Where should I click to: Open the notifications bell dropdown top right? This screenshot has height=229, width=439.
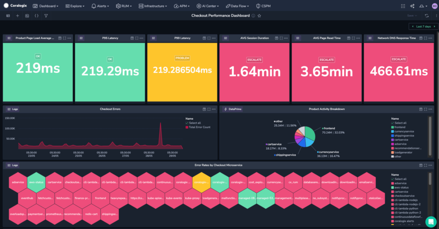[423, 6]
